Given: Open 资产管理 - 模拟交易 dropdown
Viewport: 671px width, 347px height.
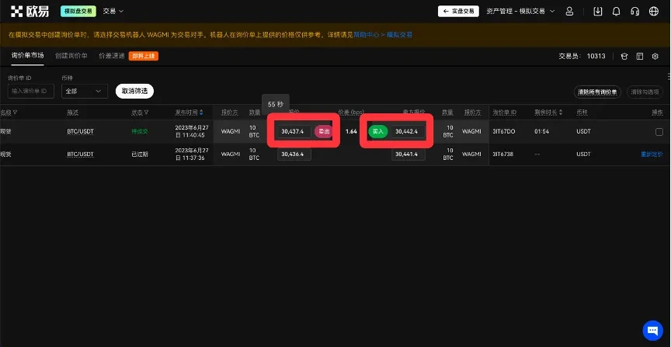Looking at the screenshot, I should coord(520,12).
